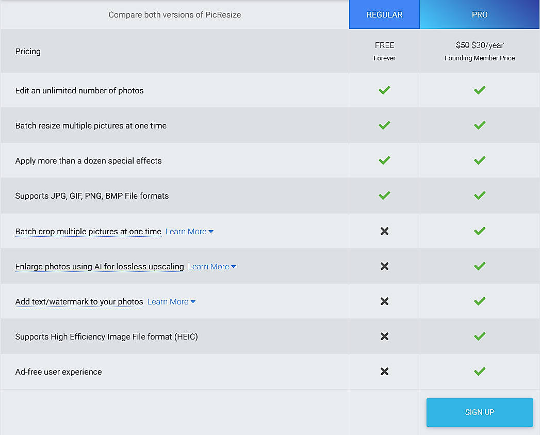The width and height of the screenshot is (540, 435).
Task: Click the '$30/year' Pro price text
Action: pos(488,45)
